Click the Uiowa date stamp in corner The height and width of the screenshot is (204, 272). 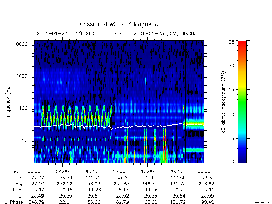tap(262, 202)
